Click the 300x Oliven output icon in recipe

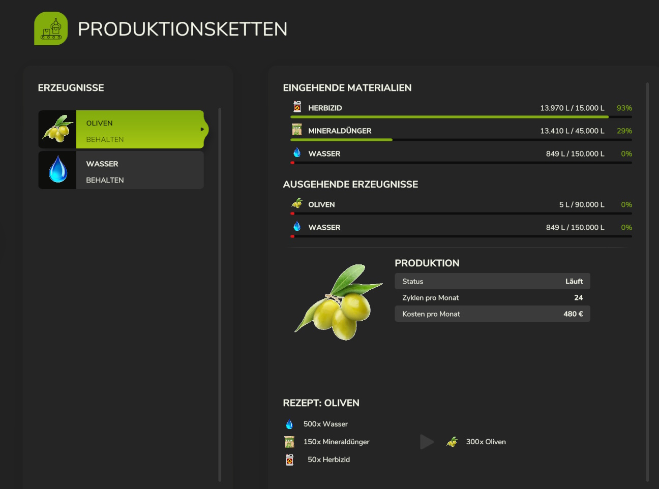(x=452, y=442)
